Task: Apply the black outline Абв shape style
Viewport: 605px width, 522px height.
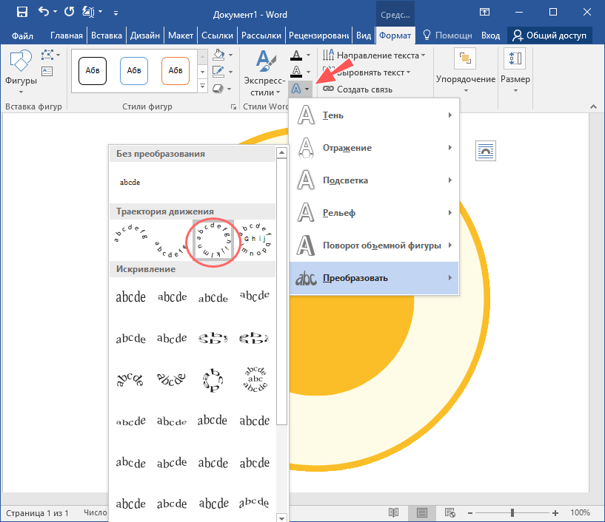Action: (93, 70)
